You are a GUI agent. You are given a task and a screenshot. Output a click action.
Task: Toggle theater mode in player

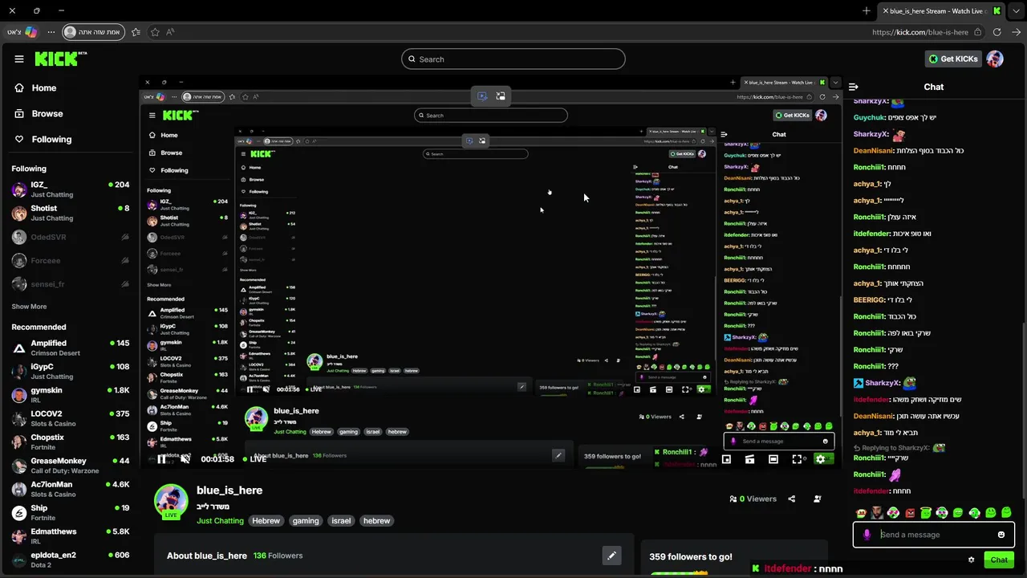click(x=773, y=459)
